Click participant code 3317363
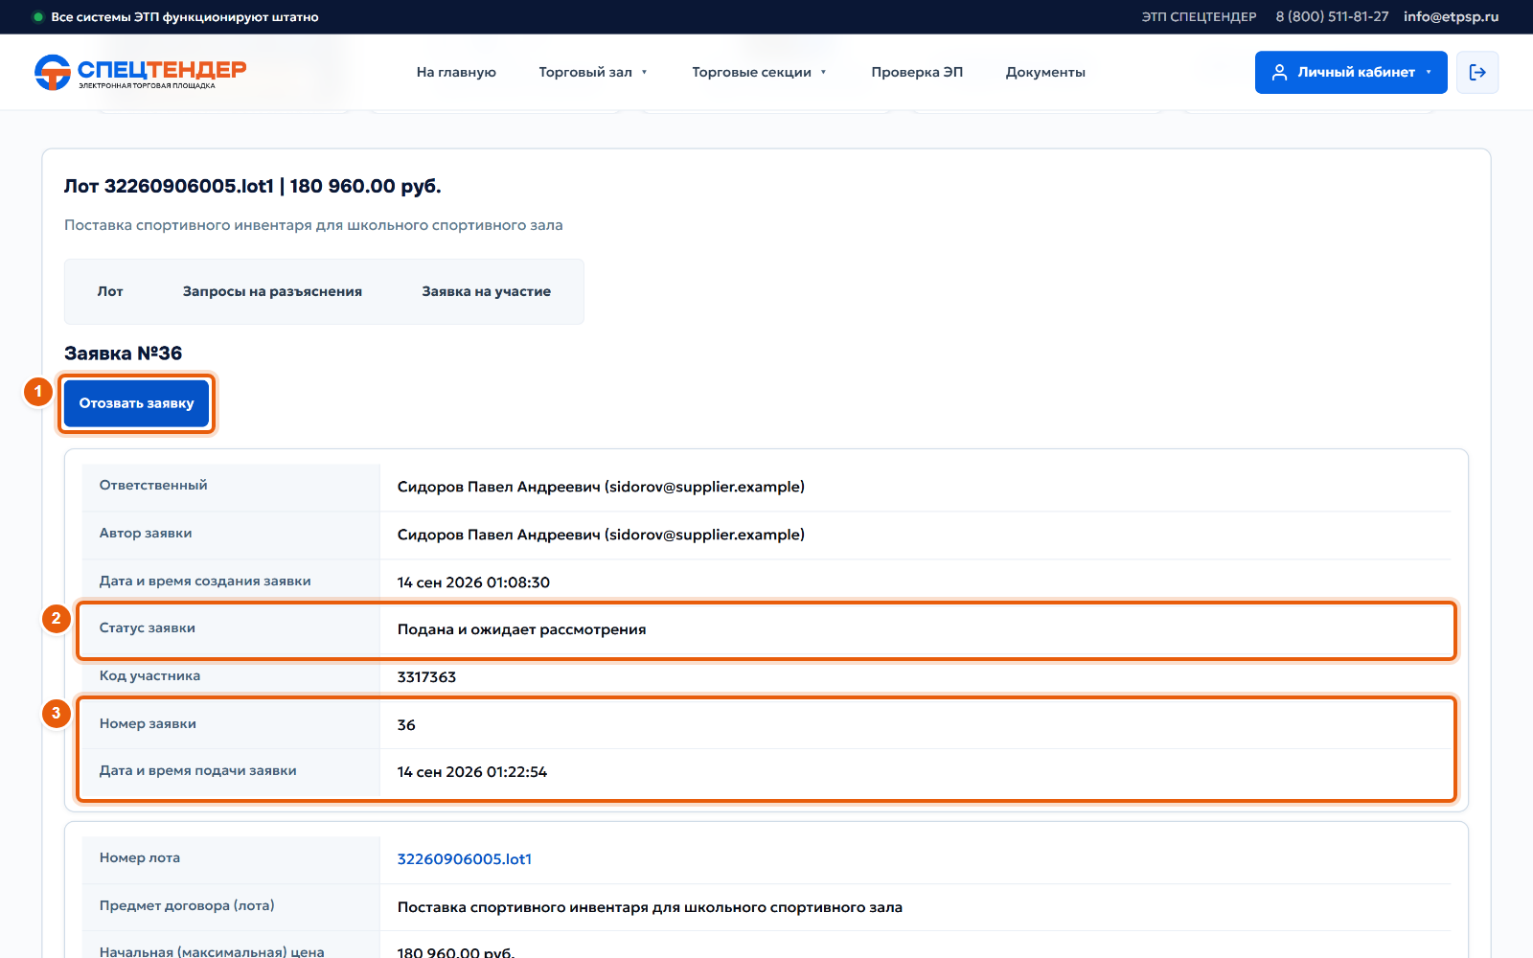The width and height of the screenshot is (1533, 958). point(426,677)
